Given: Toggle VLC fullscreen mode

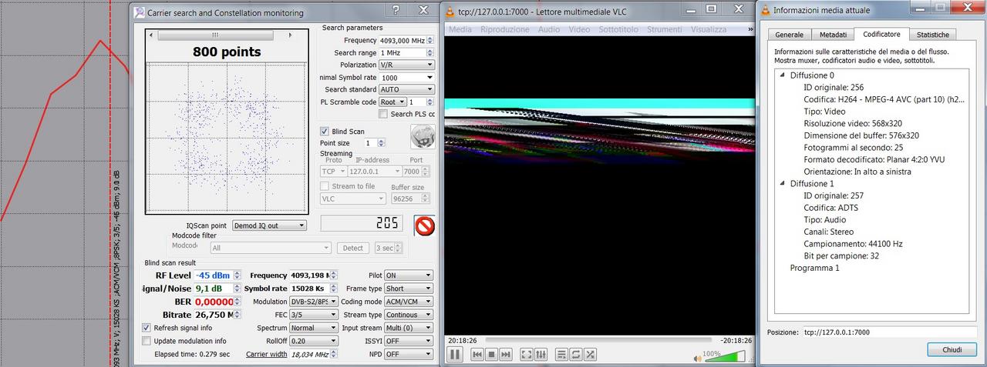Looking at the screenshot, I should [527, 355].
